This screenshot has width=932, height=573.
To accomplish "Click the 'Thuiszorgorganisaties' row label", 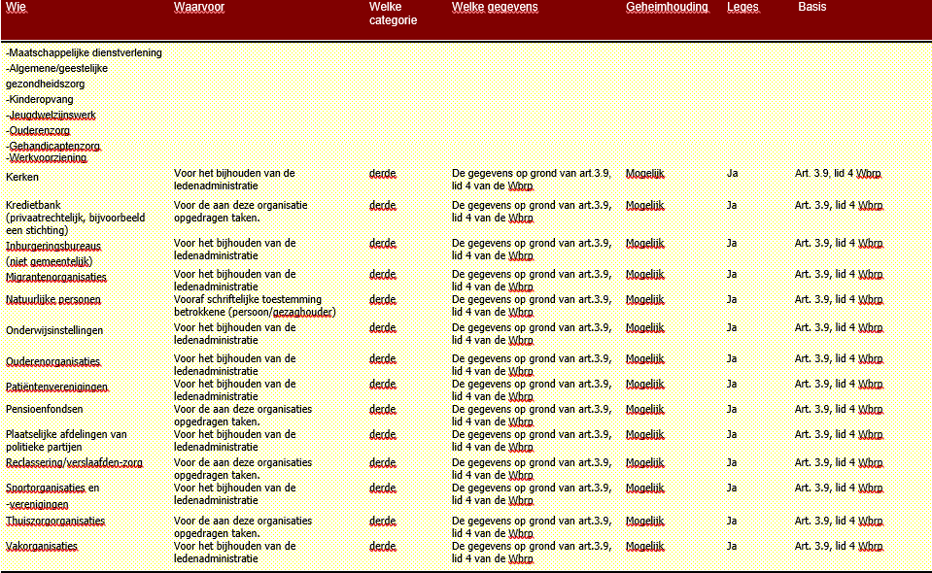I will [55, 521].
